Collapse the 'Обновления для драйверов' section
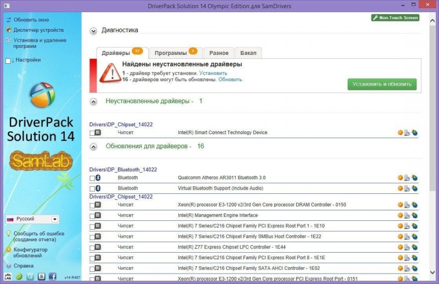 (x=93, y=147)
